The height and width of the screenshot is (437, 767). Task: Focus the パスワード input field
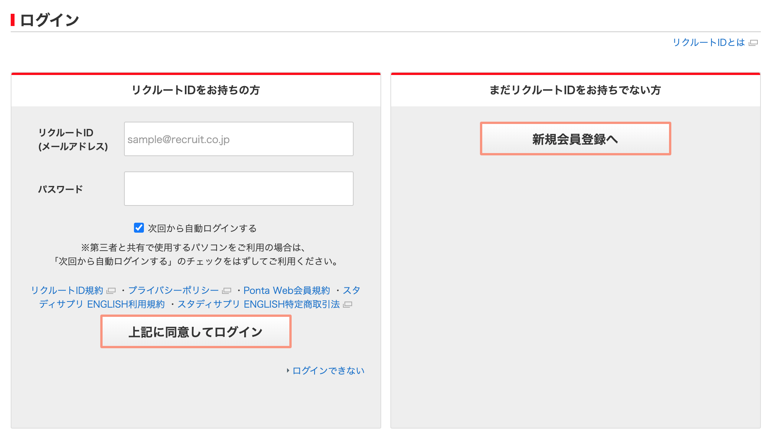(x=238, y=189)
